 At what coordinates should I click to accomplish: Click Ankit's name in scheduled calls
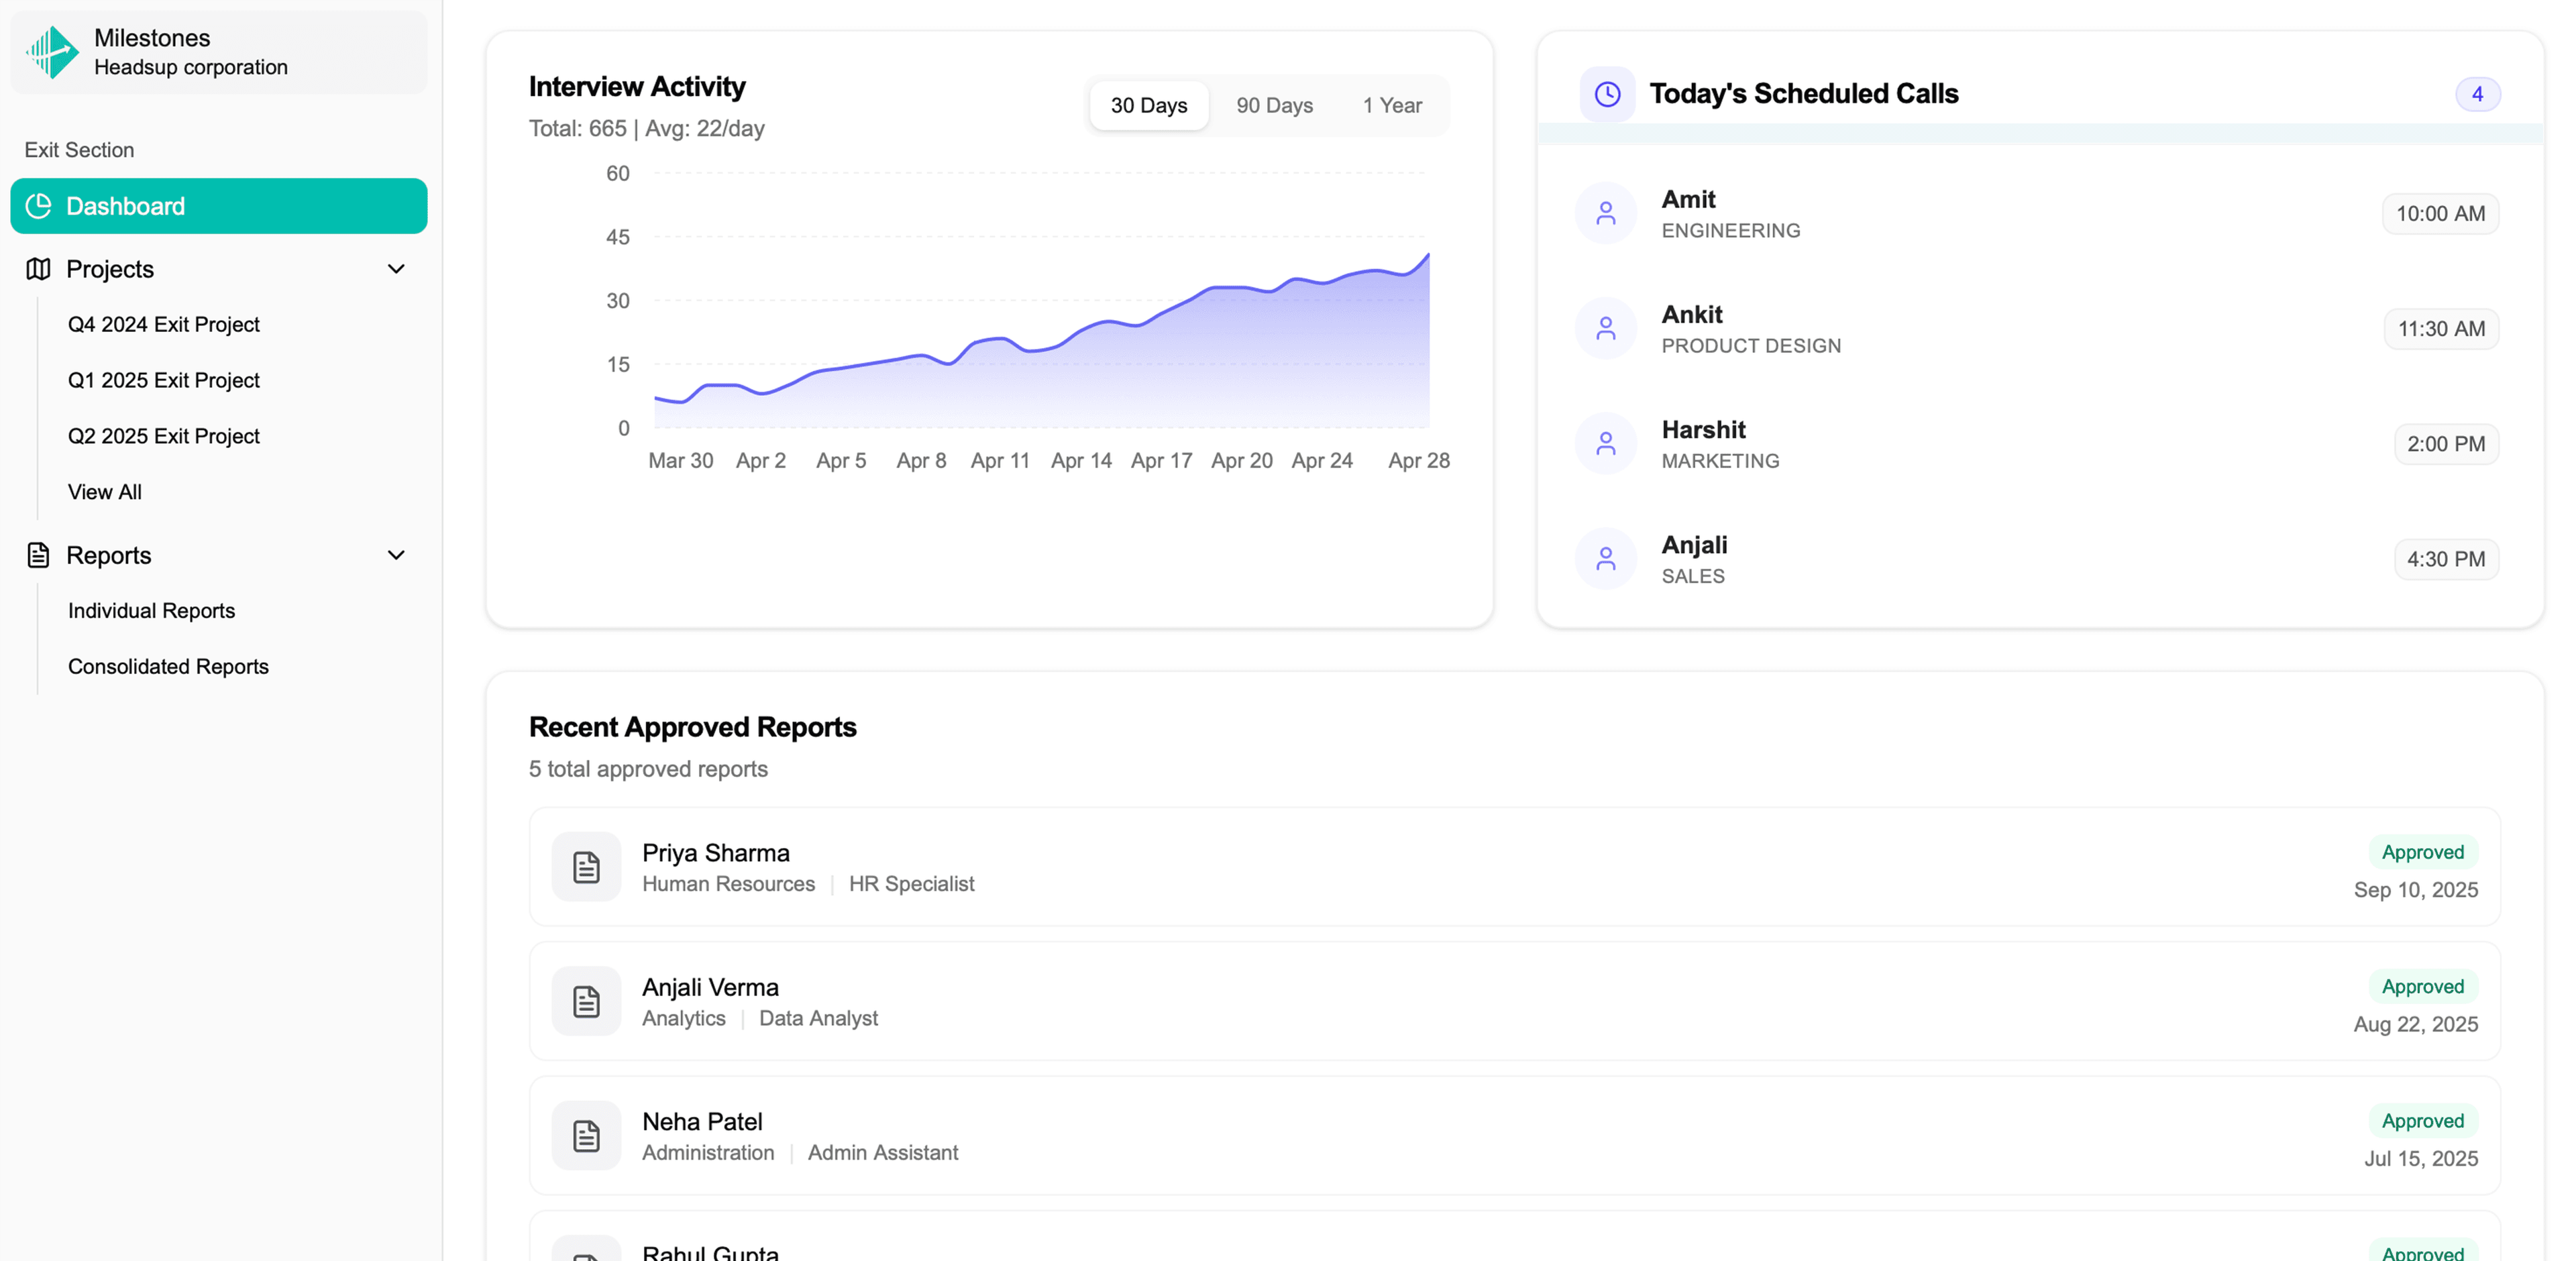click(x=1692, y=314)
